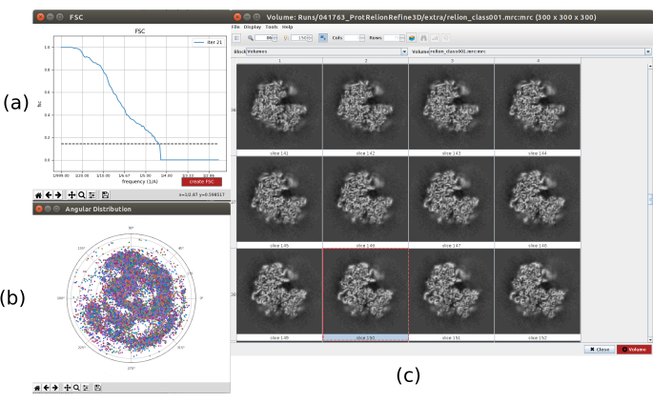Activate pan tool in FSC window toolbar
Screen dimensions: 653x403
(71, 195)
